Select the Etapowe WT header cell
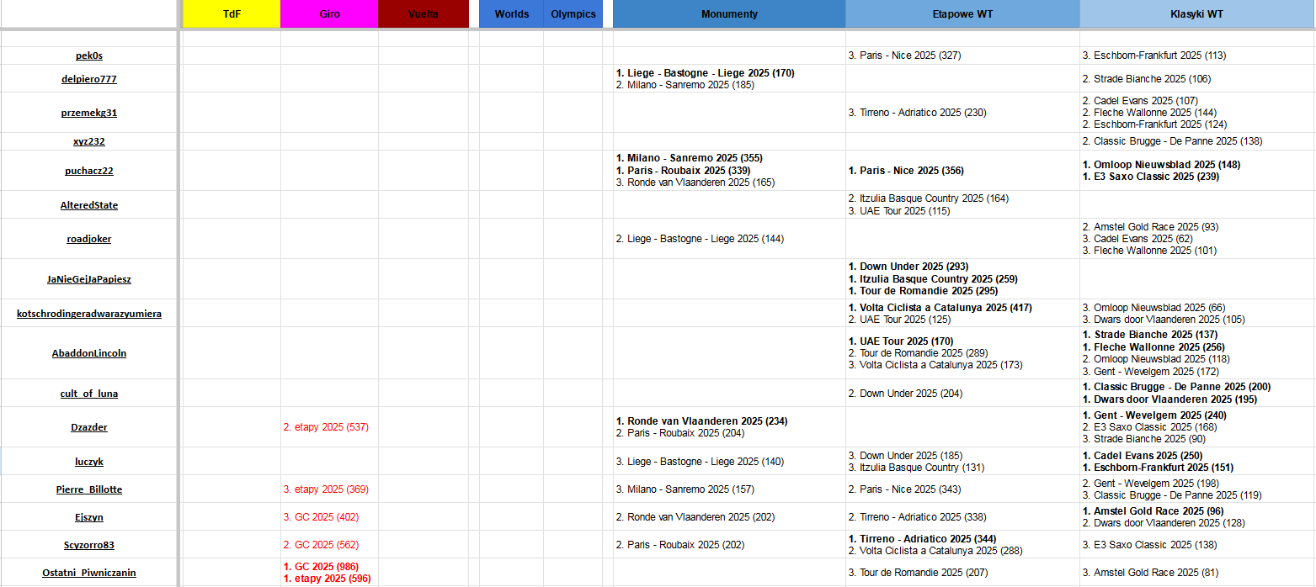 (x=962, y=14)
